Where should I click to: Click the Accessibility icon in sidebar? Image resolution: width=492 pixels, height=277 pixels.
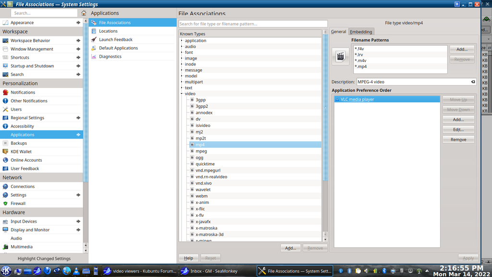coord(5,126)
